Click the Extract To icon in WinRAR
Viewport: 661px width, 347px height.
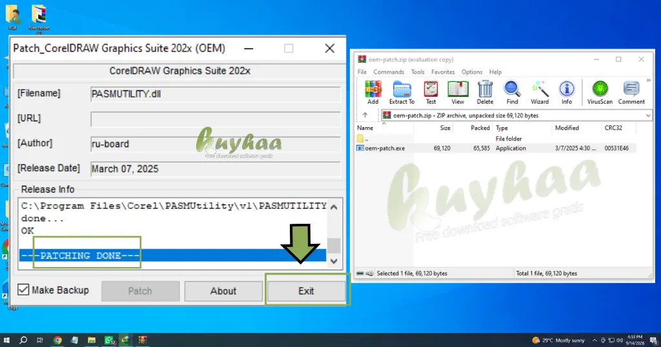(402, 92)
